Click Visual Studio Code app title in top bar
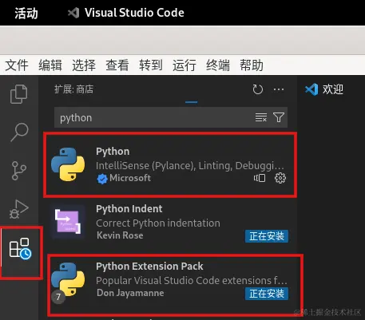Image resolution: width=365 pixels, height=320 pixels. pos(134,13)
